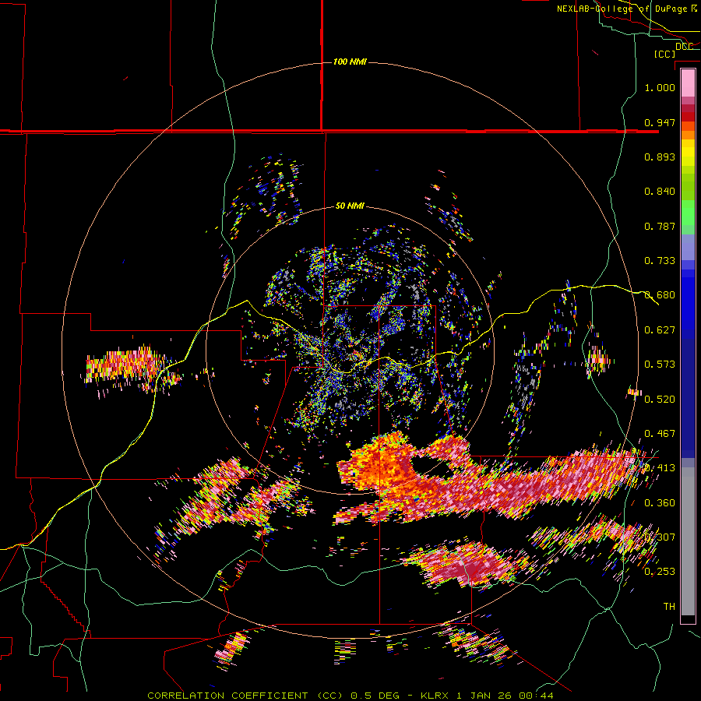701x701 pixels.
Task: Select the 0.947 scale value
Action: click(x=660, y=122)
